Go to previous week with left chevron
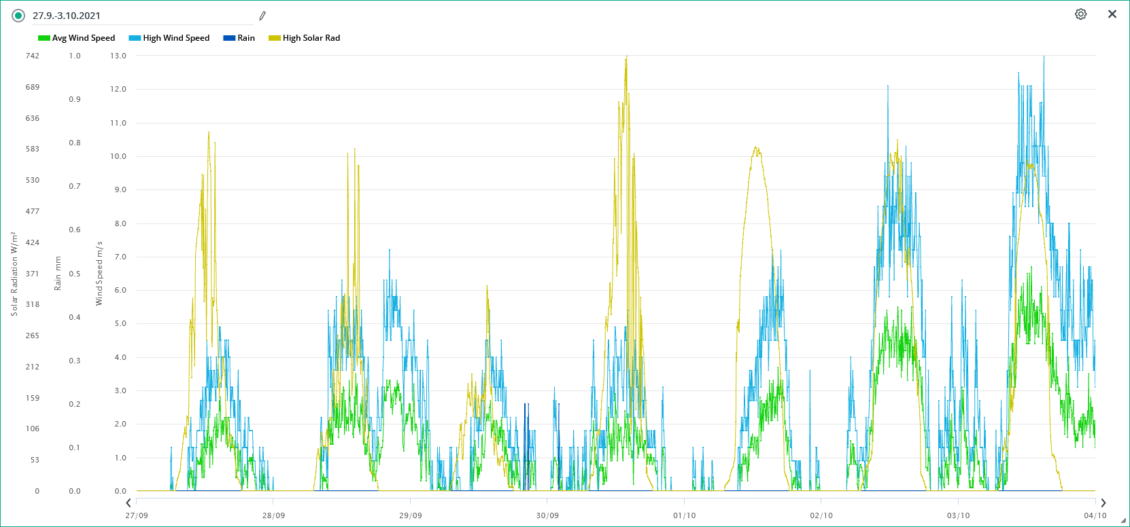1130x527 pixels. click(x=129, y=503)
